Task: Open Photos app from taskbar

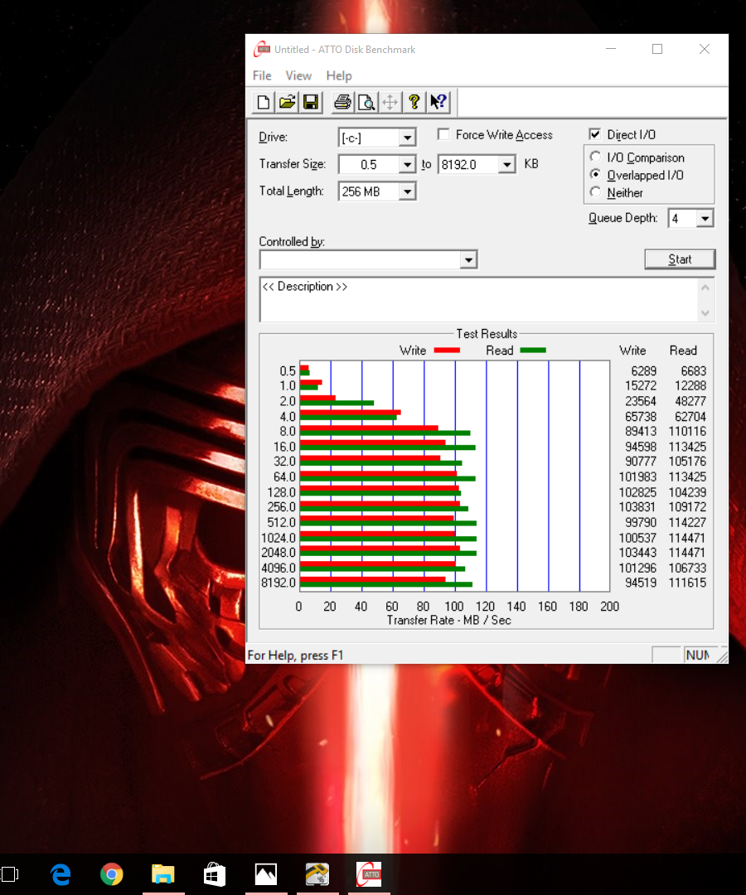Action: point(266,874)
